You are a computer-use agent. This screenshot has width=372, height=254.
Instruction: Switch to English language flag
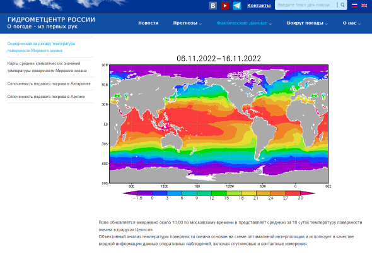click(x=364, y=5)
